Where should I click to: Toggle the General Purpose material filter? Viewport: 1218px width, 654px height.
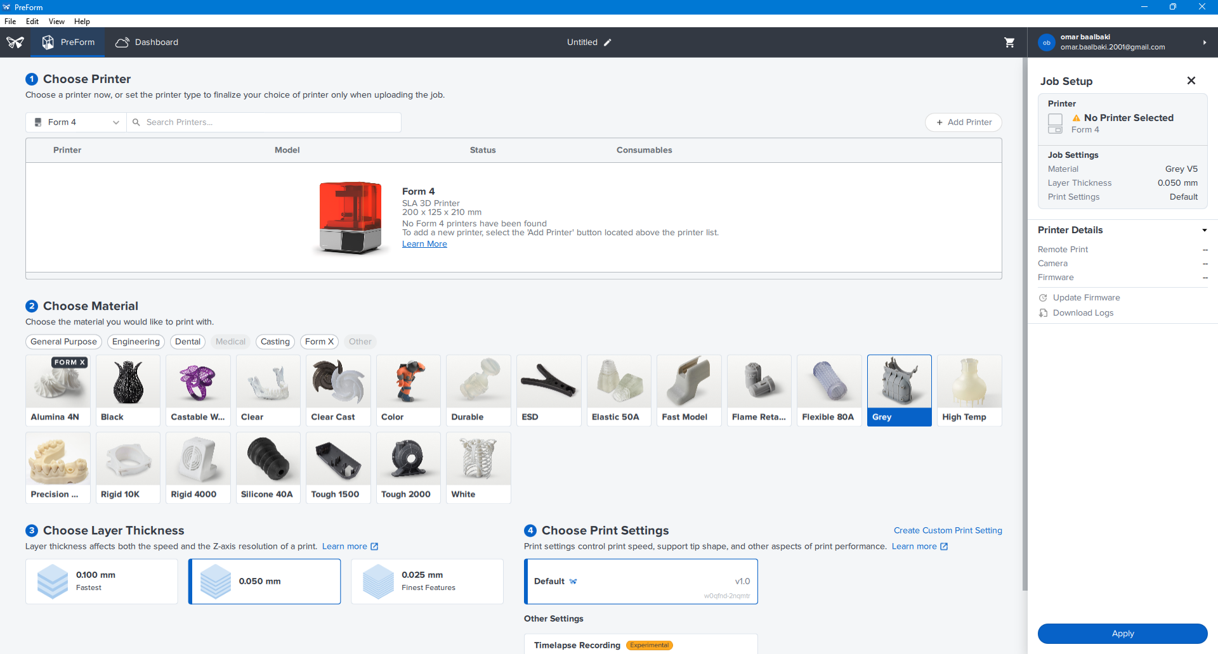click(63, 342)
